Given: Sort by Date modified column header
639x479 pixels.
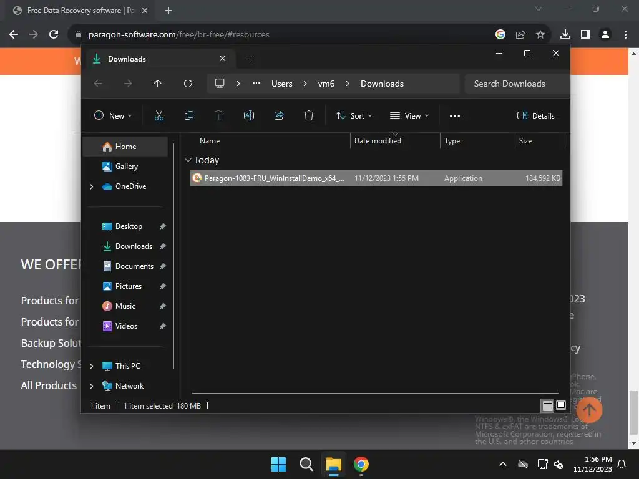Looking at the screenshot, I should pos(395,141).
